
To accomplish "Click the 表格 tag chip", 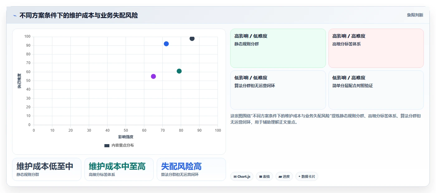I will pyautogui.click(x=264, y=177).
